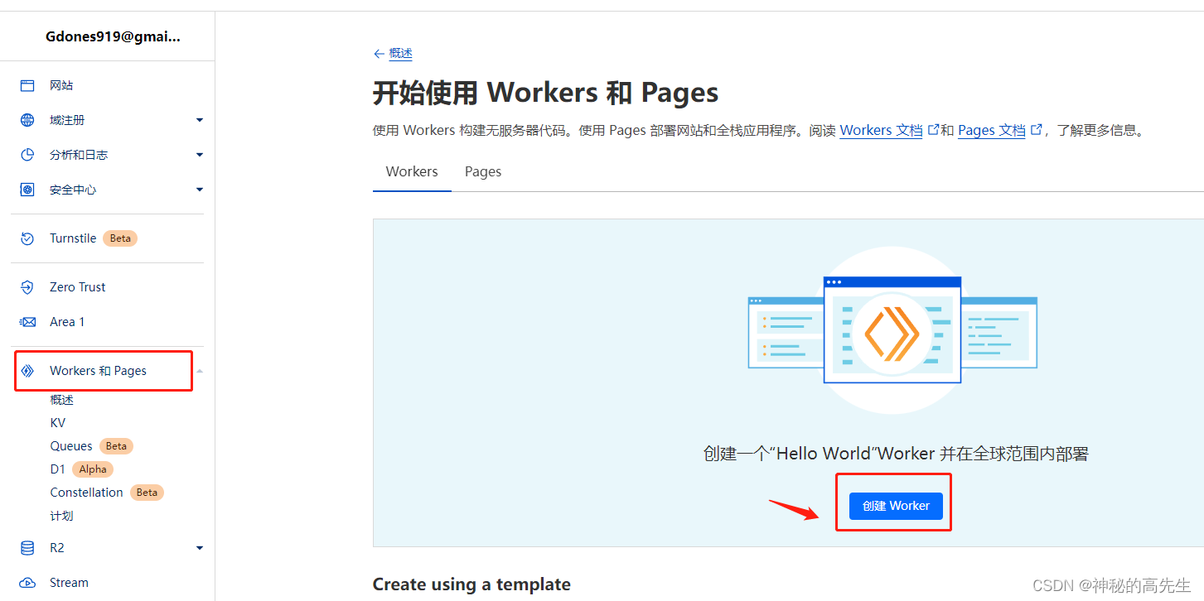Click the Area 1 envelope icon
The height and width of the screenshot is (601, 1204).
27,322
